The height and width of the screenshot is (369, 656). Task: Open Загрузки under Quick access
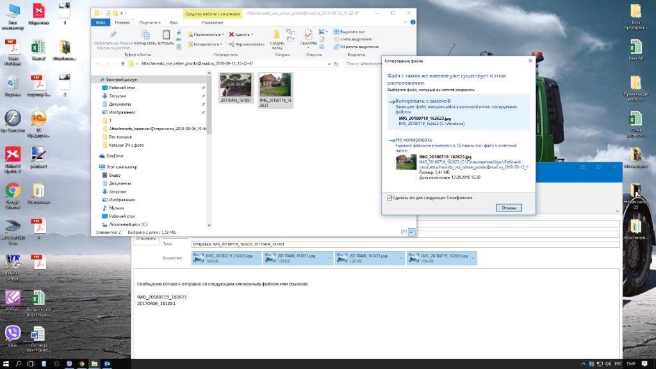pyautogui.click(x=117, y=96)
